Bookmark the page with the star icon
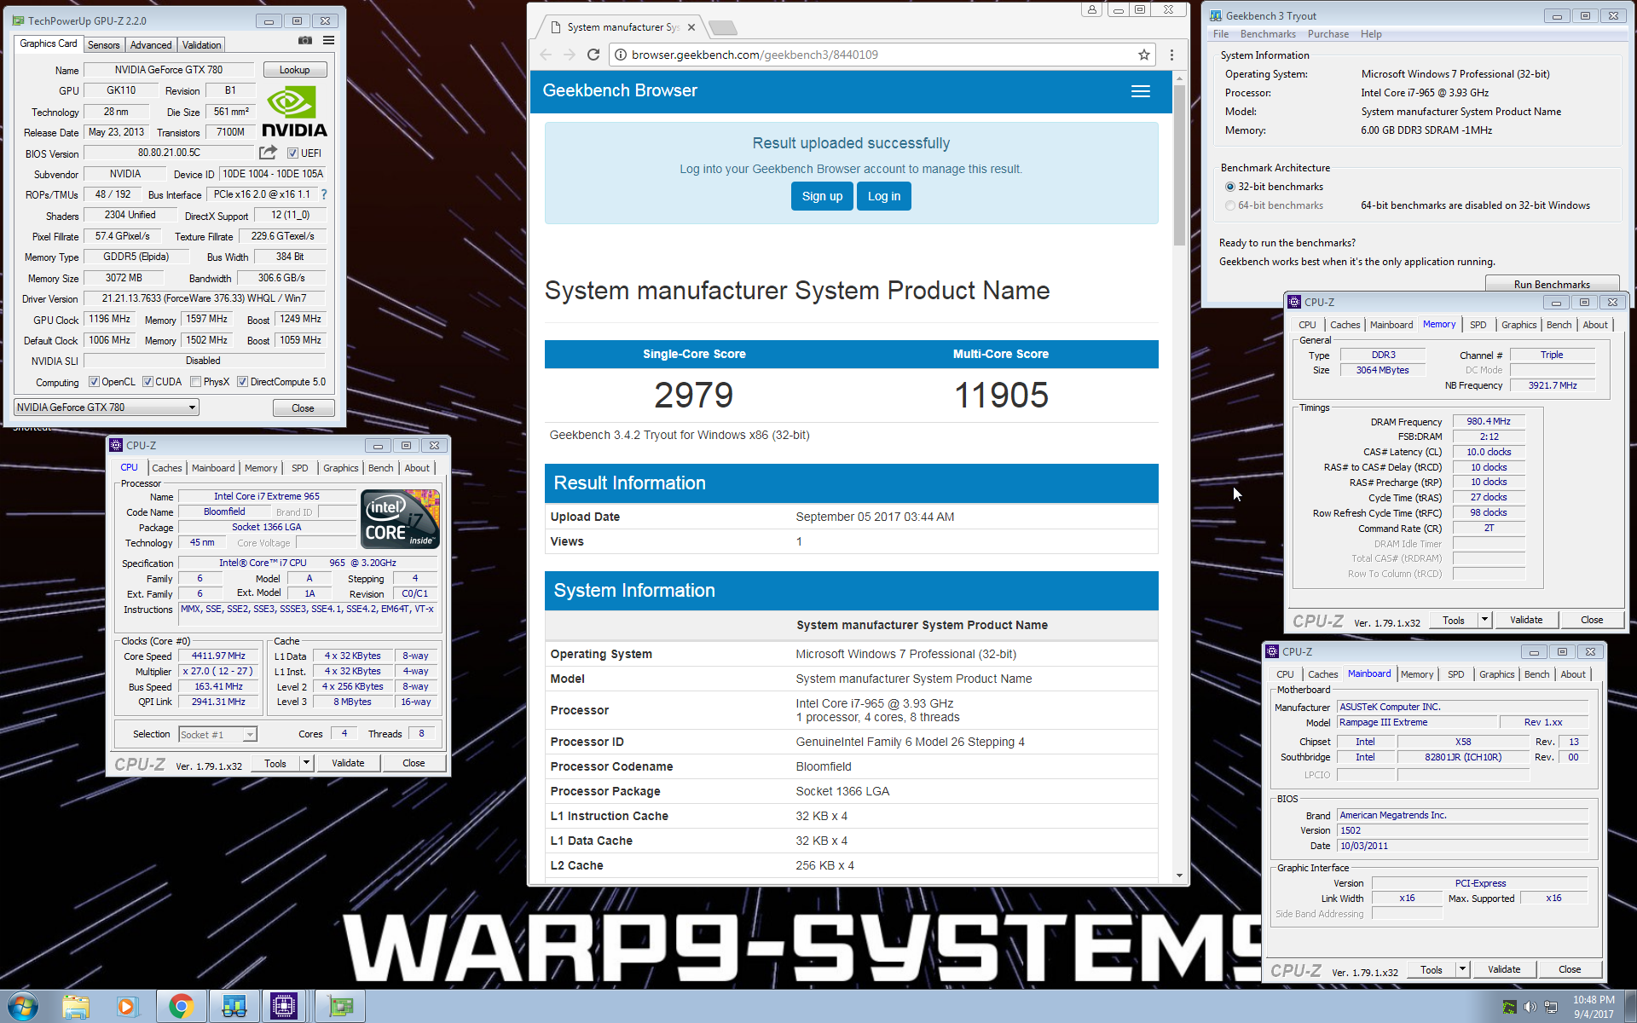The width and height of the screenshot is (1637, 1023). coord(1143,55)
